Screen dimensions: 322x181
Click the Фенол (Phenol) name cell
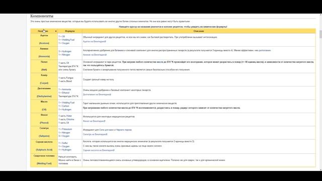pos(44,120)
